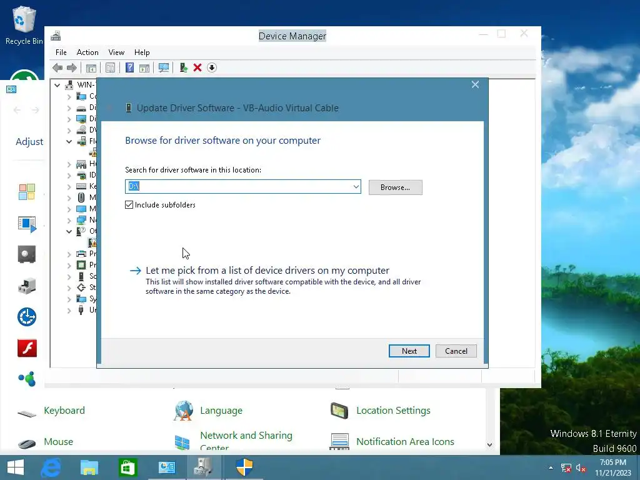The height and width of the screenshot is (480, 640).
Task: Open File Explorer from the taskbar
Action: pos(89,467)
